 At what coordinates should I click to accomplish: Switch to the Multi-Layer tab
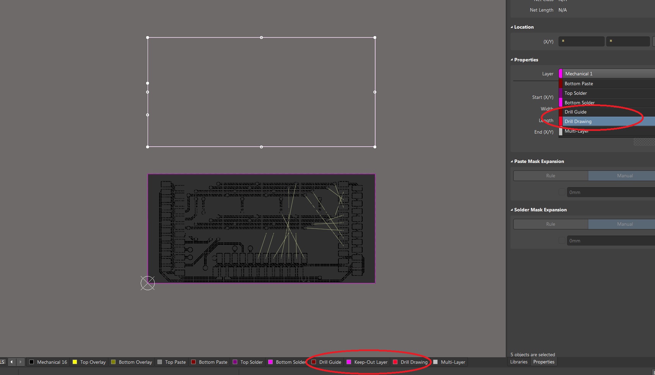[449, 362]
